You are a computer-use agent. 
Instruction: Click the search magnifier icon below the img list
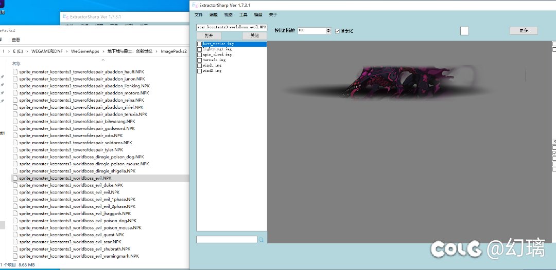(x=262, y=240)
